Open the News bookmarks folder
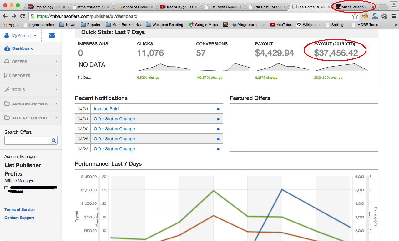The width and height of the screenshot is (399, 241). tap(67, 25)
